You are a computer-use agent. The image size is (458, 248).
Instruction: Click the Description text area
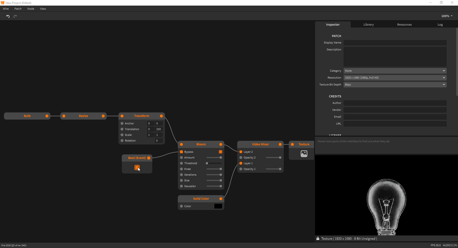[395, 57]
